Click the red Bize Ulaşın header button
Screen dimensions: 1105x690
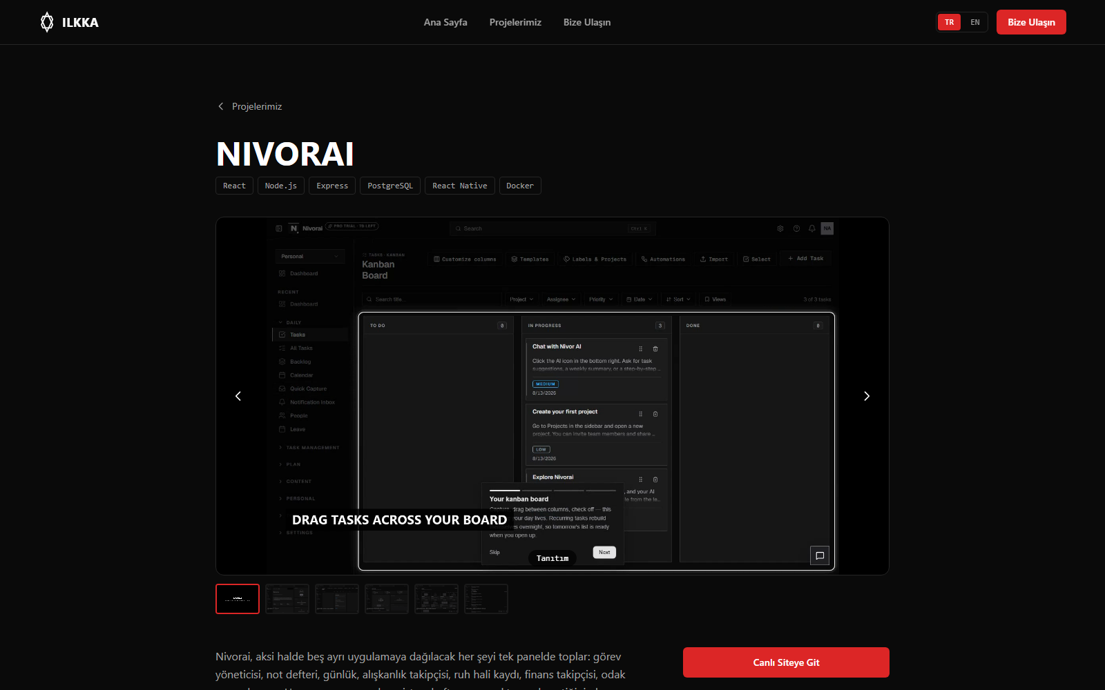1031,22
